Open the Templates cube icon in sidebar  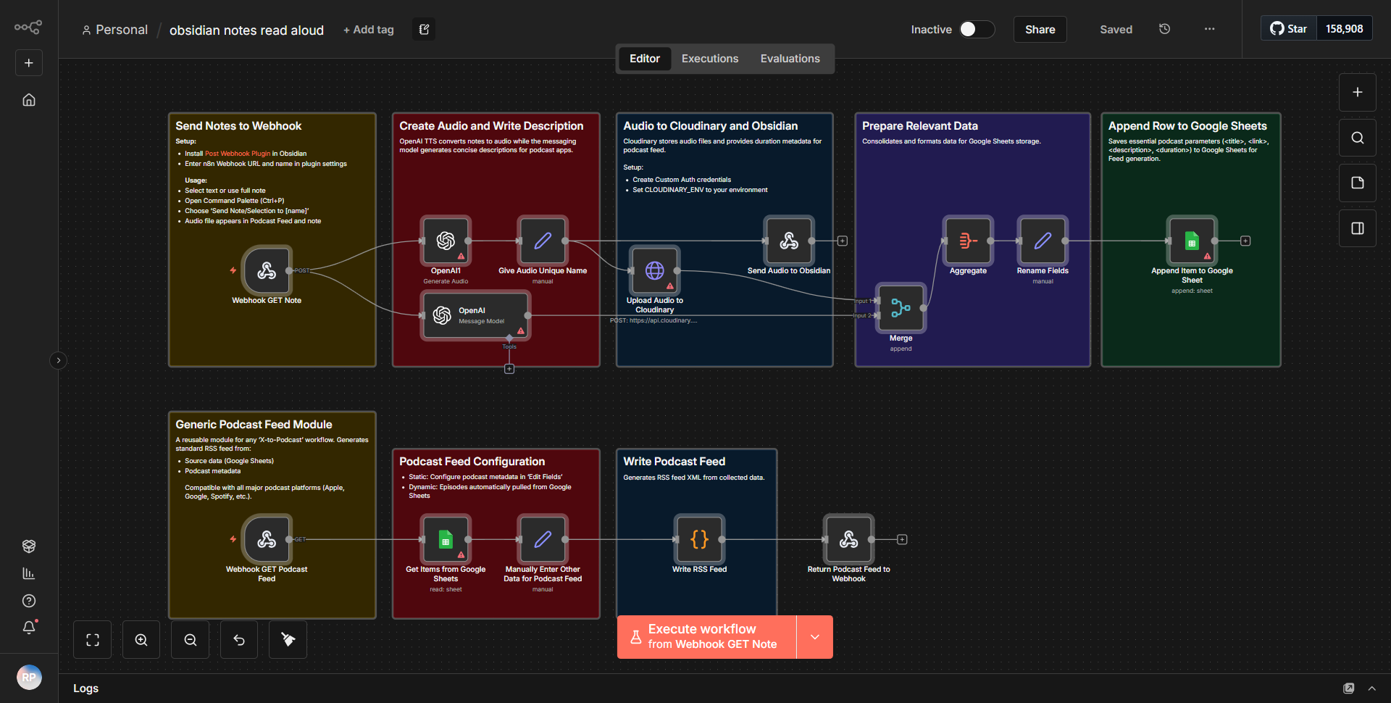[x=29, y=546]
